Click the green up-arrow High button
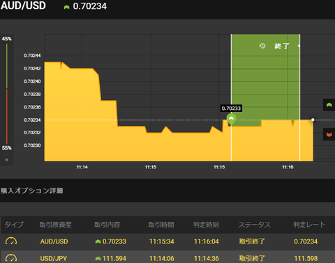The height and width of the screenshot is (263, 335). (x=329, y=105)
